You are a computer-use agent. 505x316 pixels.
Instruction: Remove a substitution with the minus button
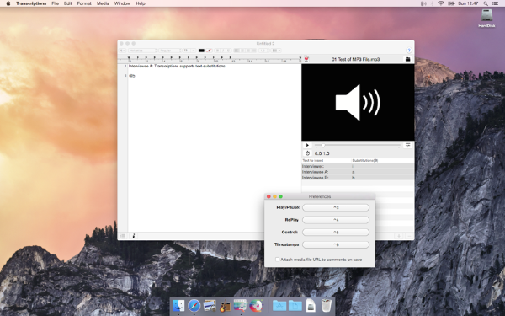(409, 236)
